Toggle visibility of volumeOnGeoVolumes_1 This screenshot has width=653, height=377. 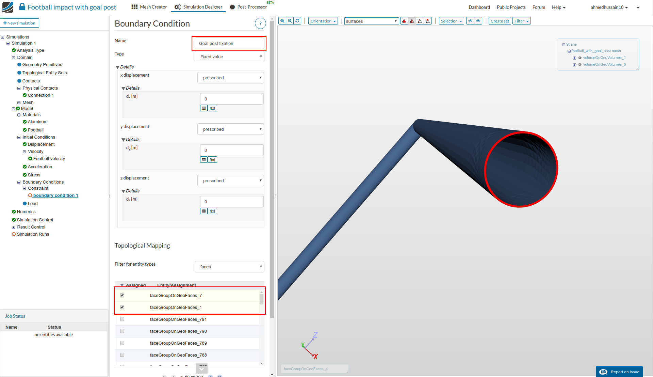[580, 58]
